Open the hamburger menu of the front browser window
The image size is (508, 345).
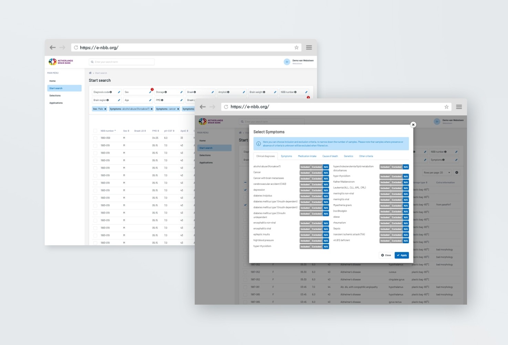[459, 107]
